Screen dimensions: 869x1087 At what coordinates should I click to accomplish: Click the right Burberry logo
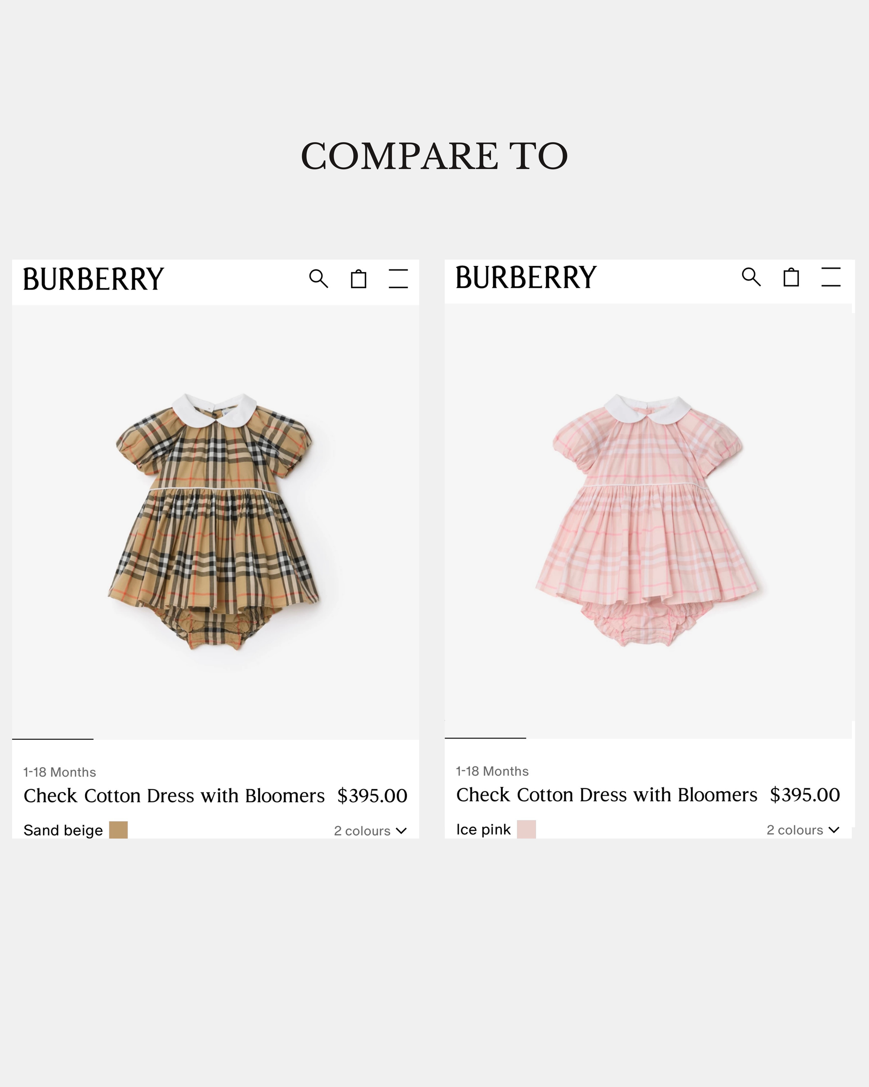point(526,277)
